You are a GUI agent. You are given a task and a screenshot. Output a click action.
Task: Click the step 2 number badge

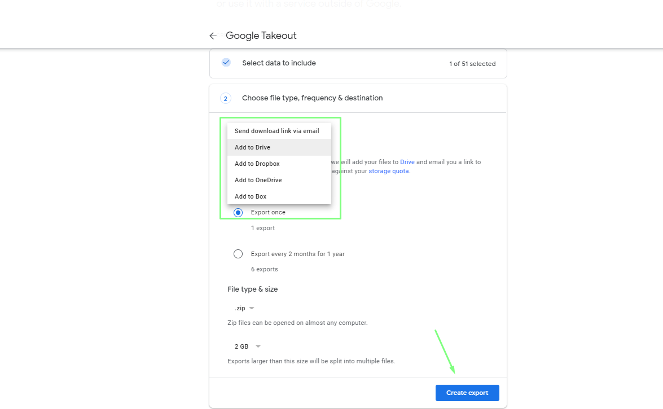[225, 99]
